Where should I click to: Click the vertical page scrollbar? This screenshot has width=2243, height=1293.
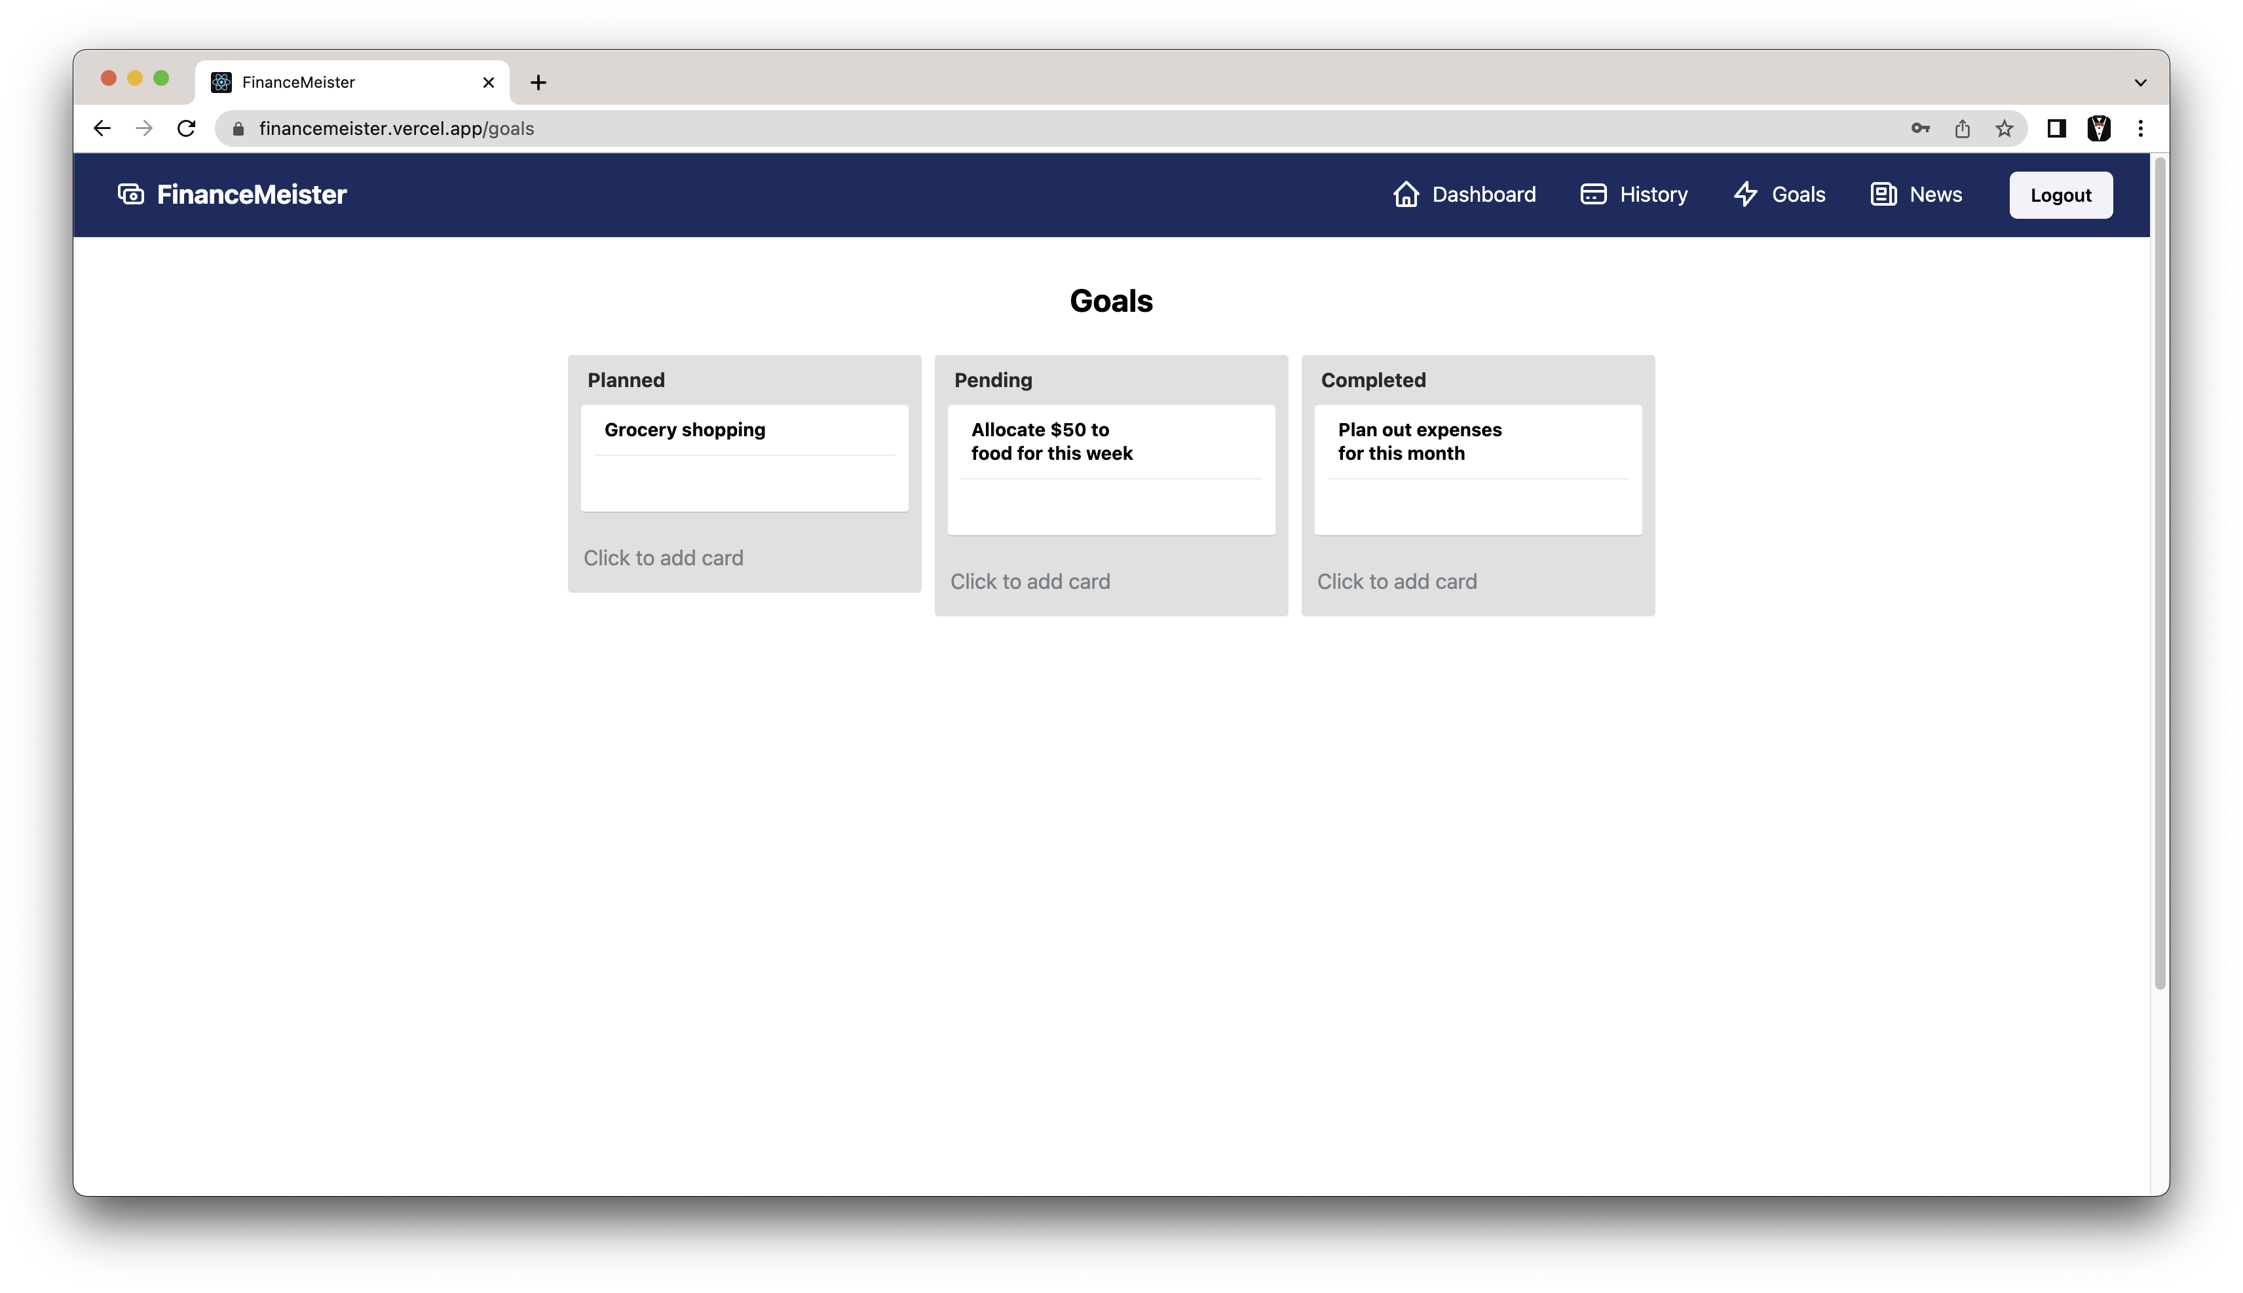coord(2160,572)
